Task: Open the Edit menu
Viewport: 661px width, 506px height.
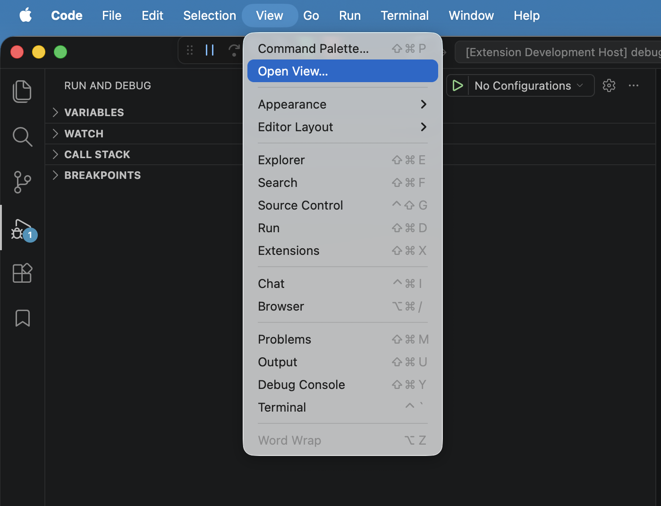Action: [x=153, y=15]
